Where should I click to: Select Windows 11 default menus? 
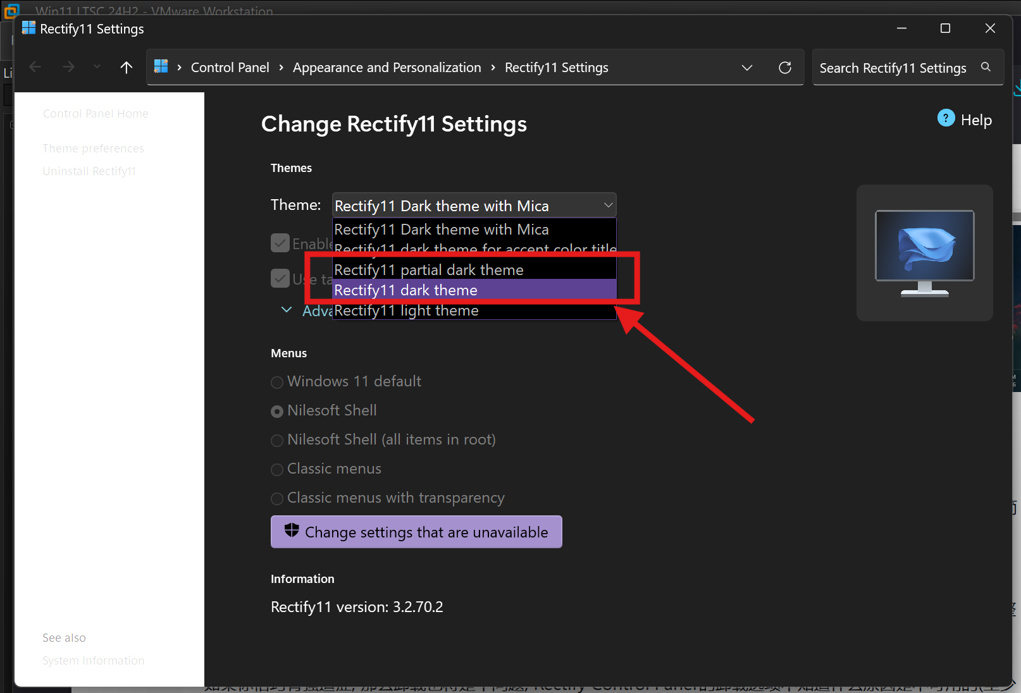click(345, 381)
